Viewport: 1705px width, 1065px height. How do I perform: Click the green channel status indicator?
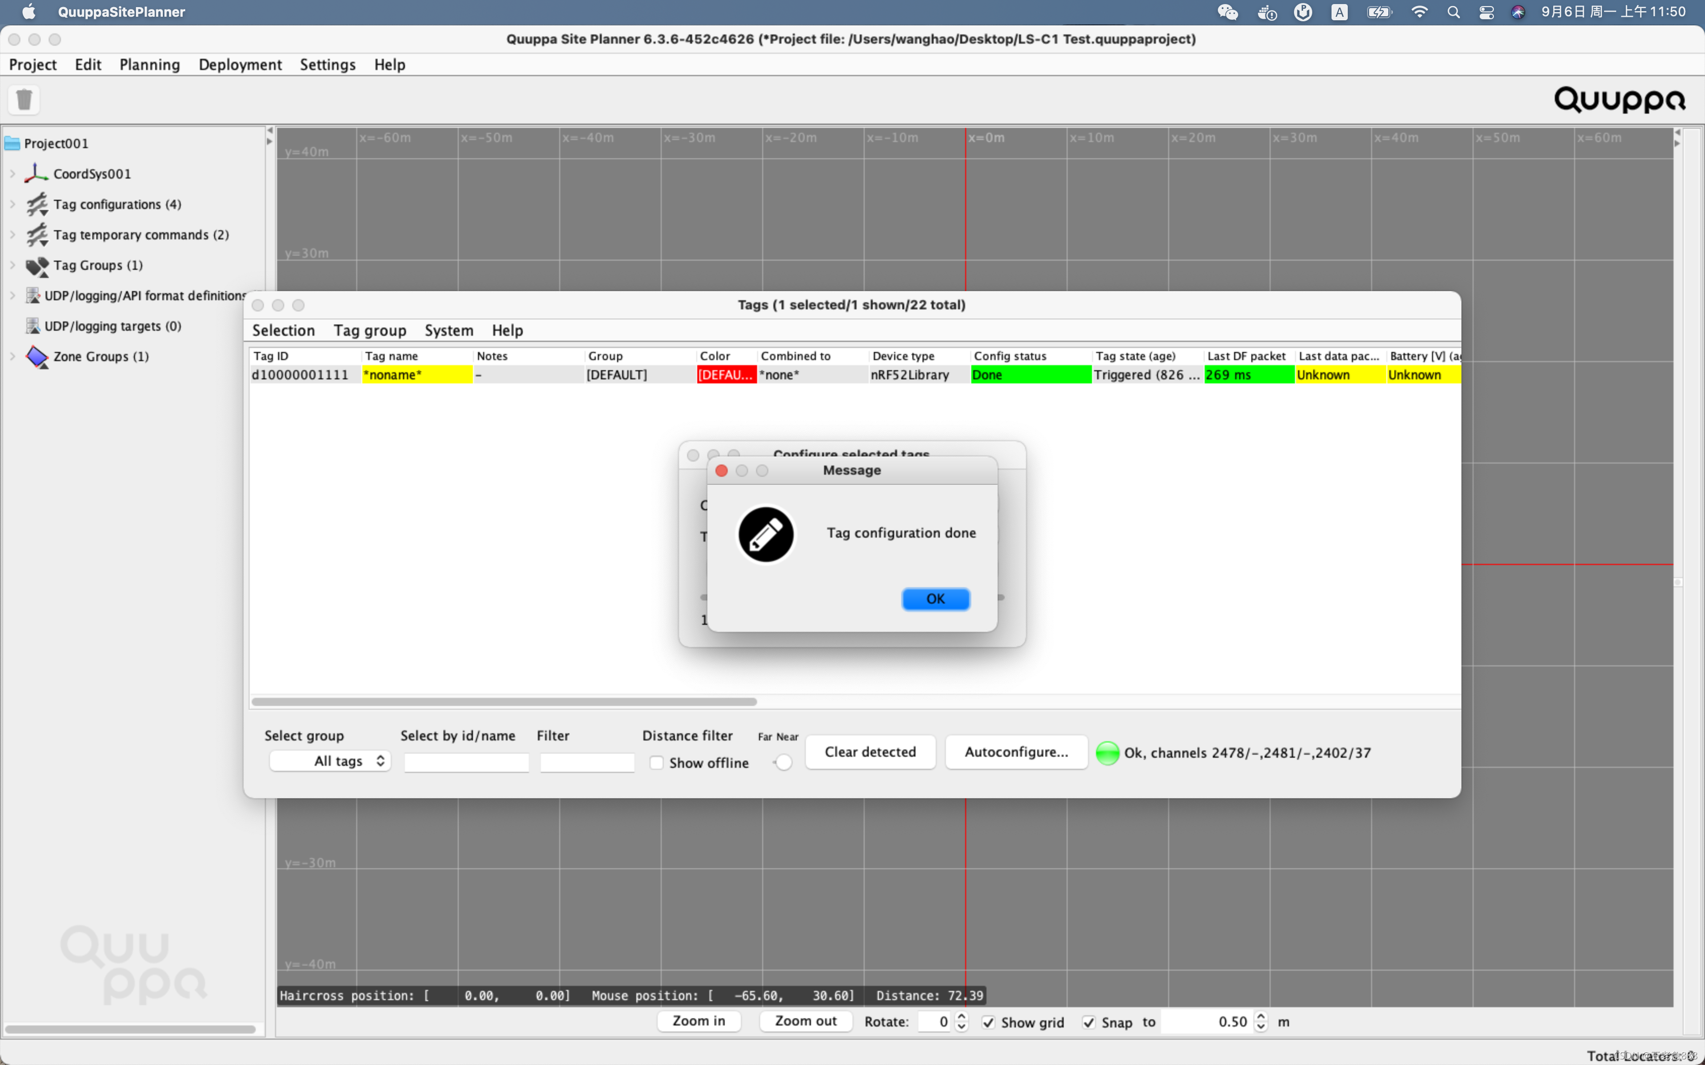[x=1107, y=753]
